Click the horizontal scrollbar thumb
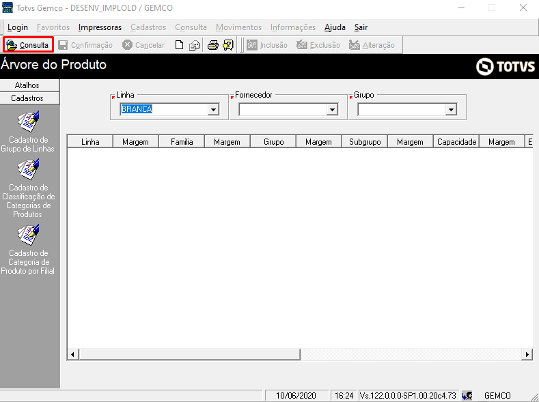539x402 pixels. coord(189,354)
